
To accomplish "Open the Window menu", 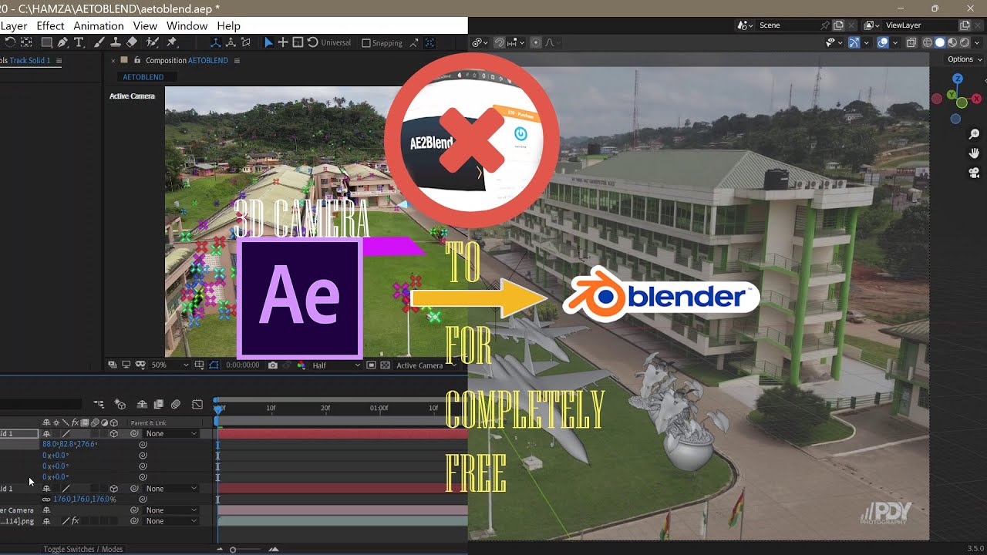I will pyautogui.click(x=187, y=25).
